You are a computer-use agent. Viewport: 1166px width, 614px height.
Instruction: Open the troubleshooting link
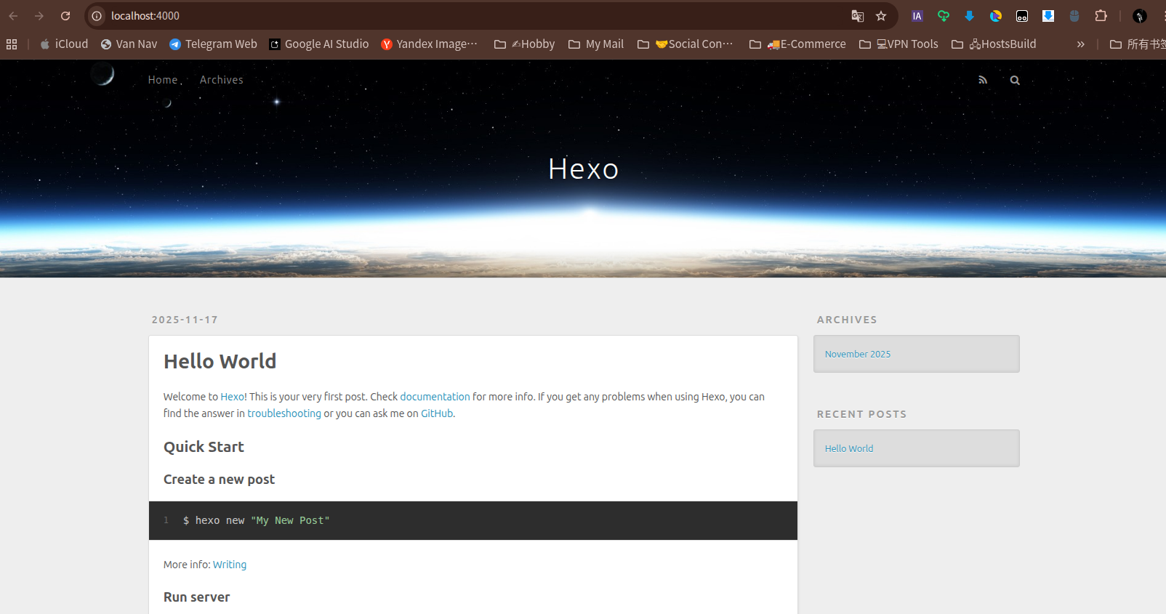click(284, 413)
